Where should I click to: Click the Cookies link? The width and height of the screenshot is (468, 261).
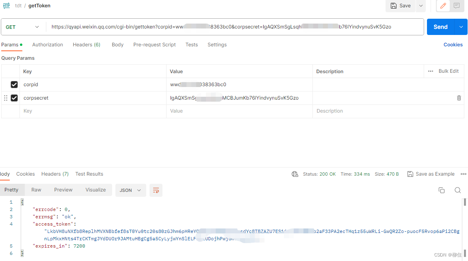click(x=453, y=45)
